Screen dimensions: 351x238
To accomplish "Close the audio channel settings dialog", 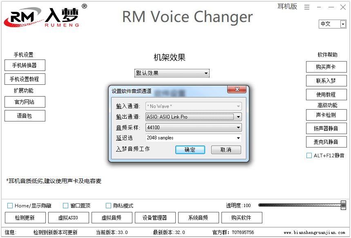I will 237,89.
